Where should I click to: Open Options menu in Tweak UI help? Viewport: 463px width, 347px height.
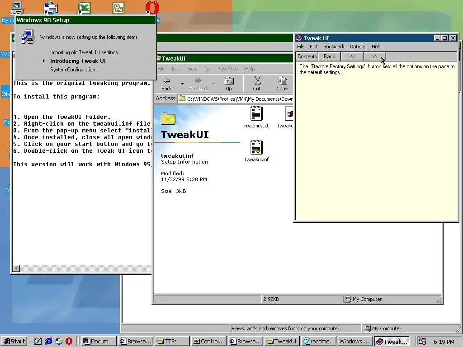coord(358,47)
